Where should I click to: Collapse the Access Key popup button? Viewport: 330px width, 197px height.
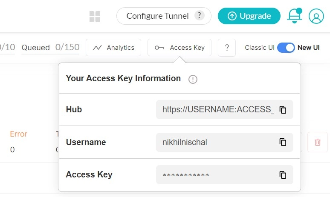(179, 48)
